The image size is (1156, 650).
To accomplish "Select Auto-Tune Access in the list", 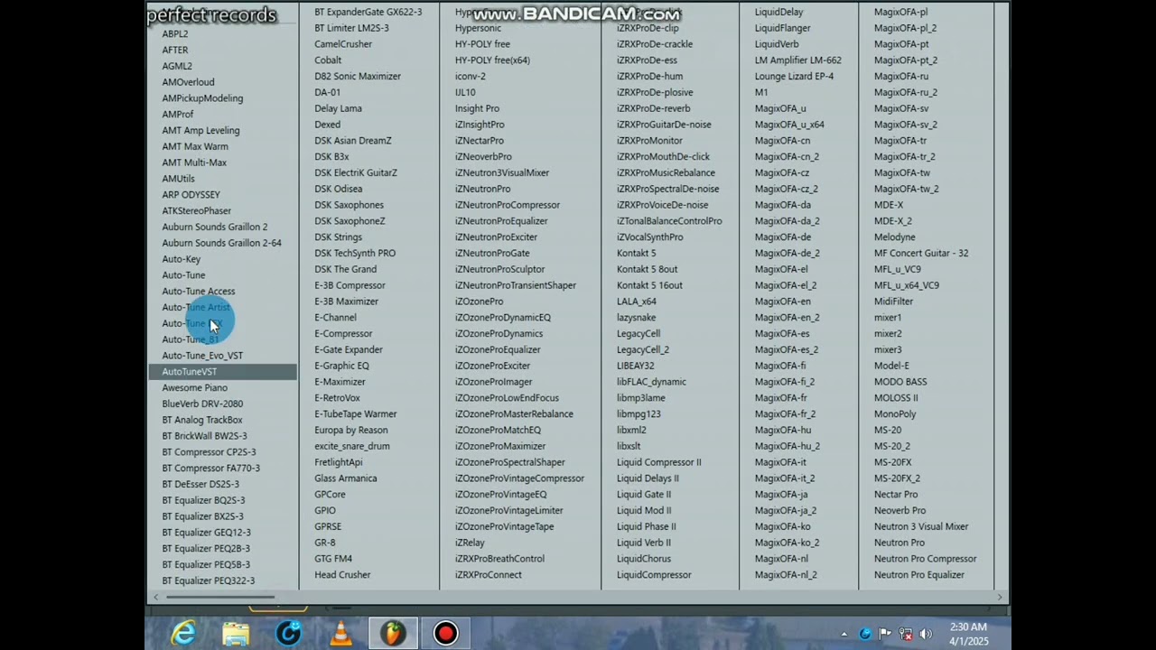I will pyautogui.click(x=199, y=292).
